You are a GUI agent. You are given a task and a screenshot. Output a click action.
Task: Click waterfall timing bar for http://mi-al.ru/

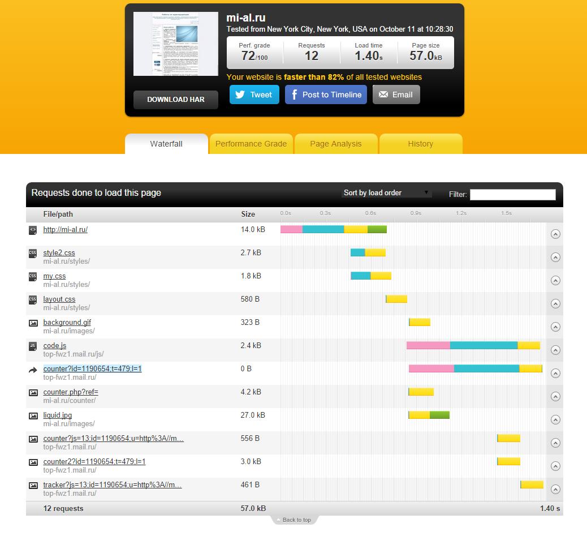[x=334, y=229]
